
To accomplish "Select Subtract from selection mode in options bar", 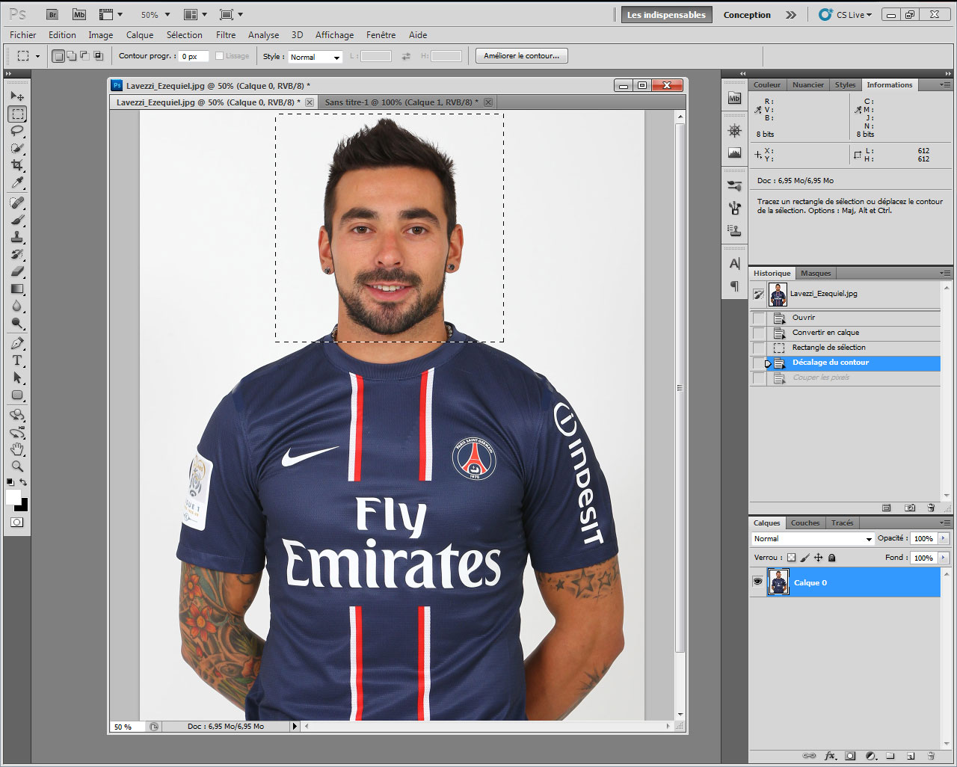I will coord(84,56).
